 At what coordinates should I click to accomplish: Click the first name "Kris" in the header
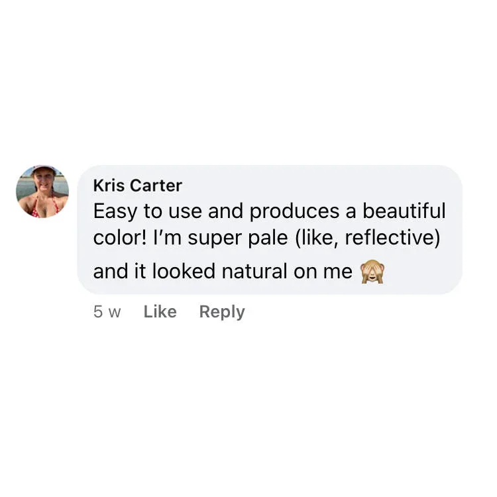pos(109,186)
